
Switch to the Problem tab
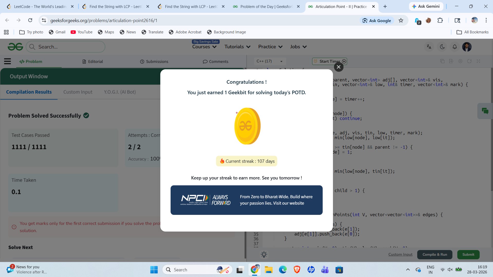(x=31, y=62)
